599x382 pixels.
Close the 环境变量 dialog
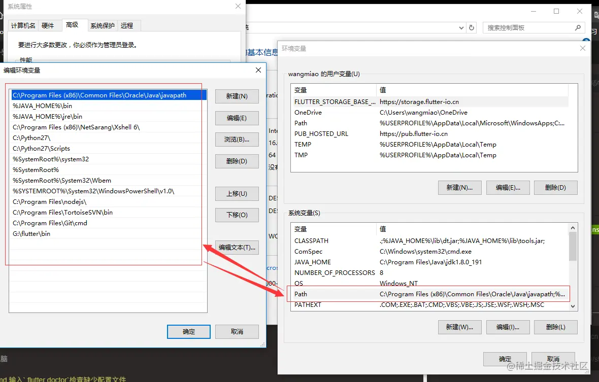click(583, 48)
